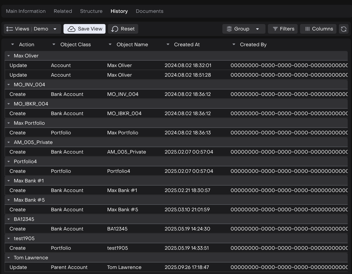Click the refresh icon in the toolbar
This screenshot has width=352, height=274.
point(344,29)
